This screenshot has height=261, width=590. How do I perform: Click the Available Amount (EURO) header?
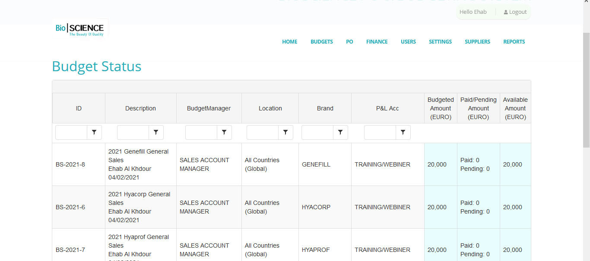(x=515, y=108)
